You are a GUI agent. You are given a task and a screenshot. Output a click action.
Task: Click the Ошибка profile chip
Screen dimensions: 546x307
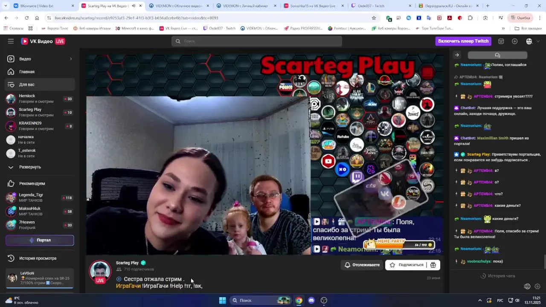(520, 18)
